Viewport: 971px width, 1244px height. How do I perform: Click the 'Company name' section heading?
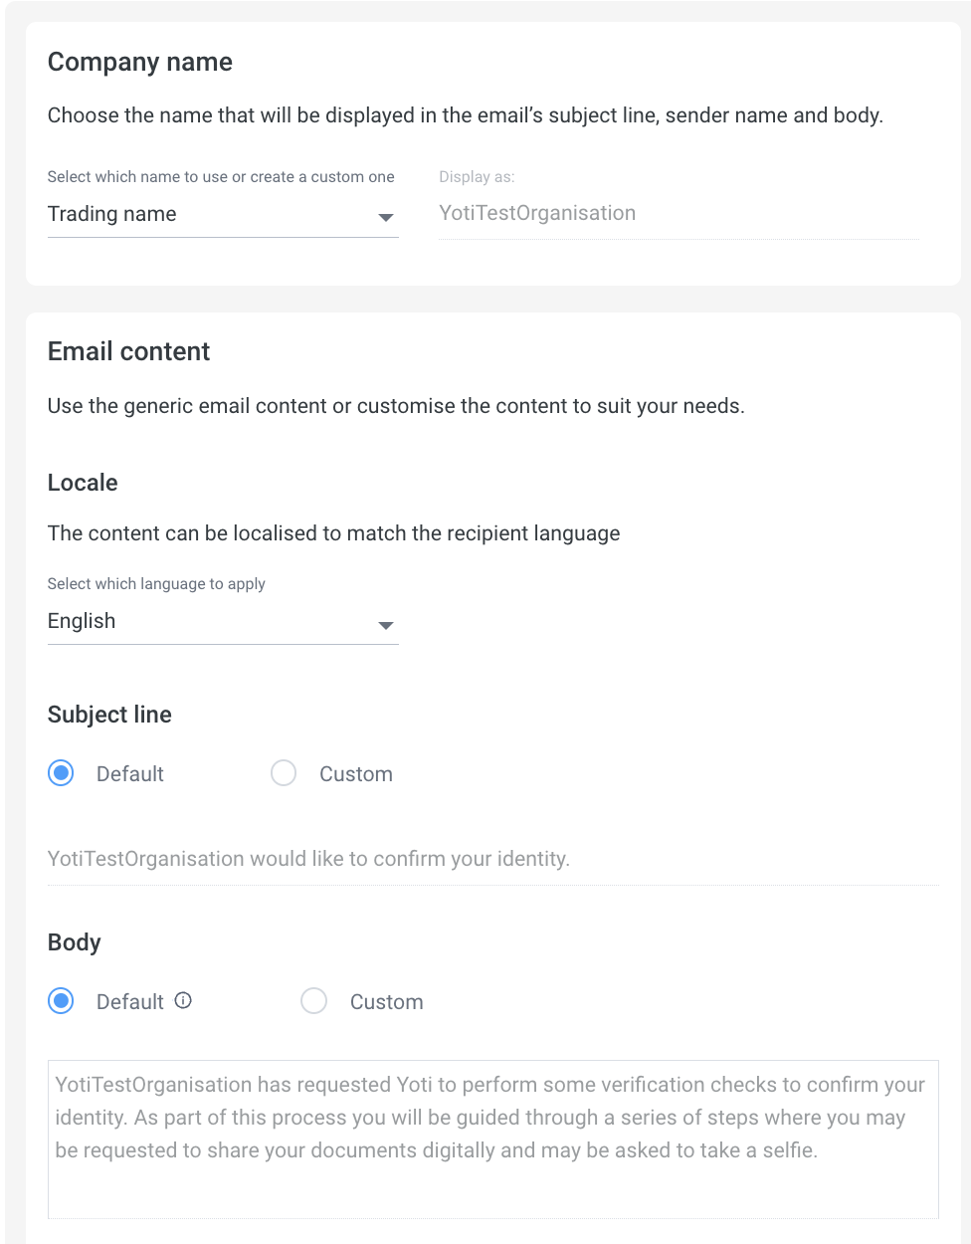pyautogui.click(x=140, y=62)
